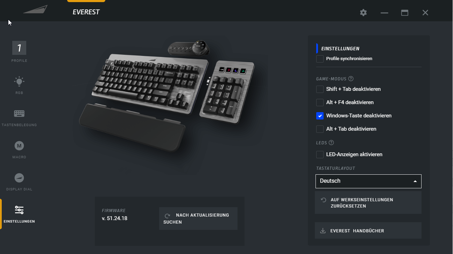
Task: Click Nach Aktualisierung suchen button
Action: [198, 218]
